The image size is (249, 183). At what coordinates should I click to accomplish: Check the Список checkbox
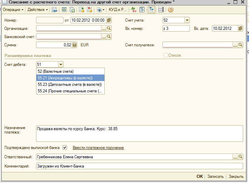(166, 55)
